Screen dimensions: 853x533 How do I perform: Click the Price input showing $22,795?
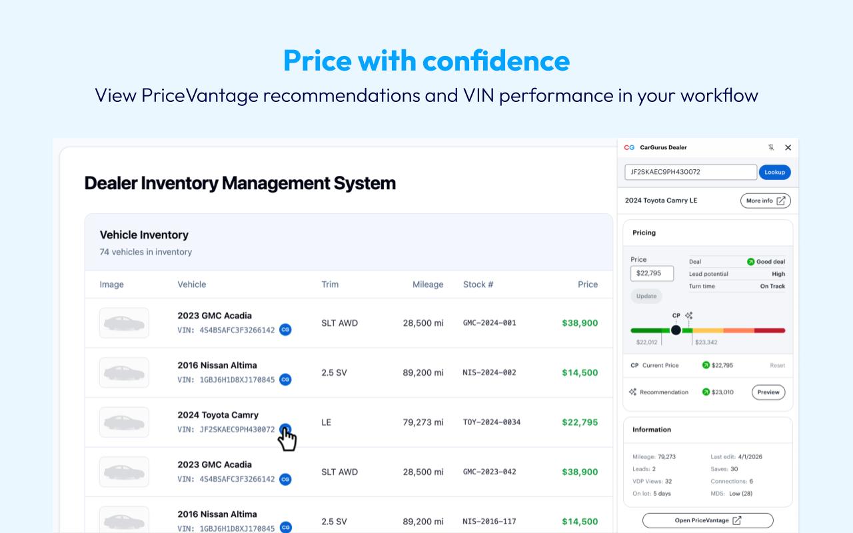coord(652,273)
